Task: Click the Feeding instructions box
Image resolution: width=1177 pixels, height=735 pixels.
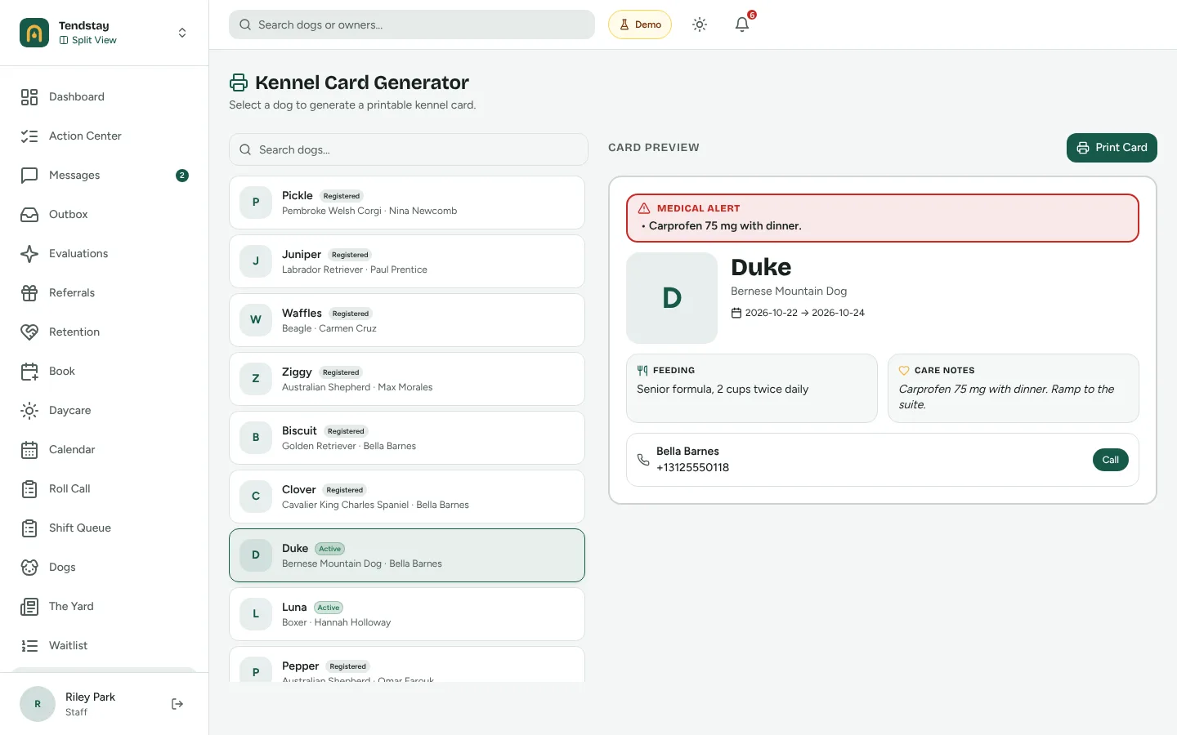Action: (752, 389)
